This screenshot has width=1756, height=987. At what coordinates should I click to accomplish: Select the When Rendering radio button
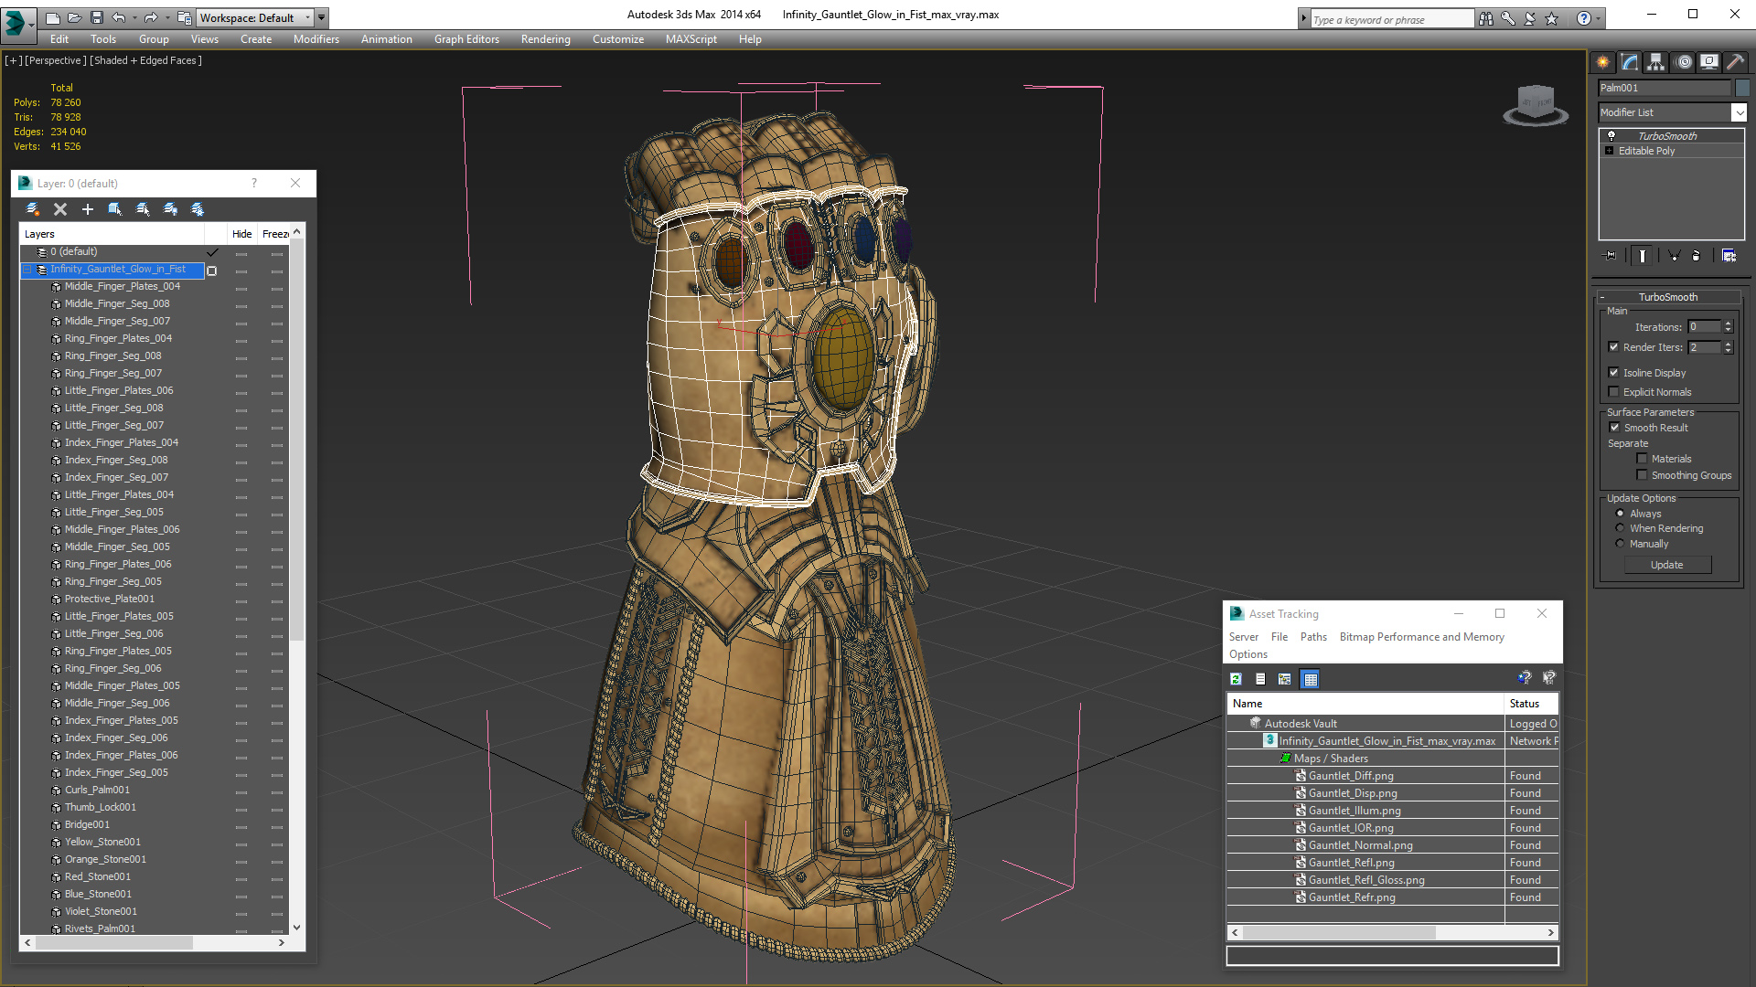click(x=1620, y=528)
